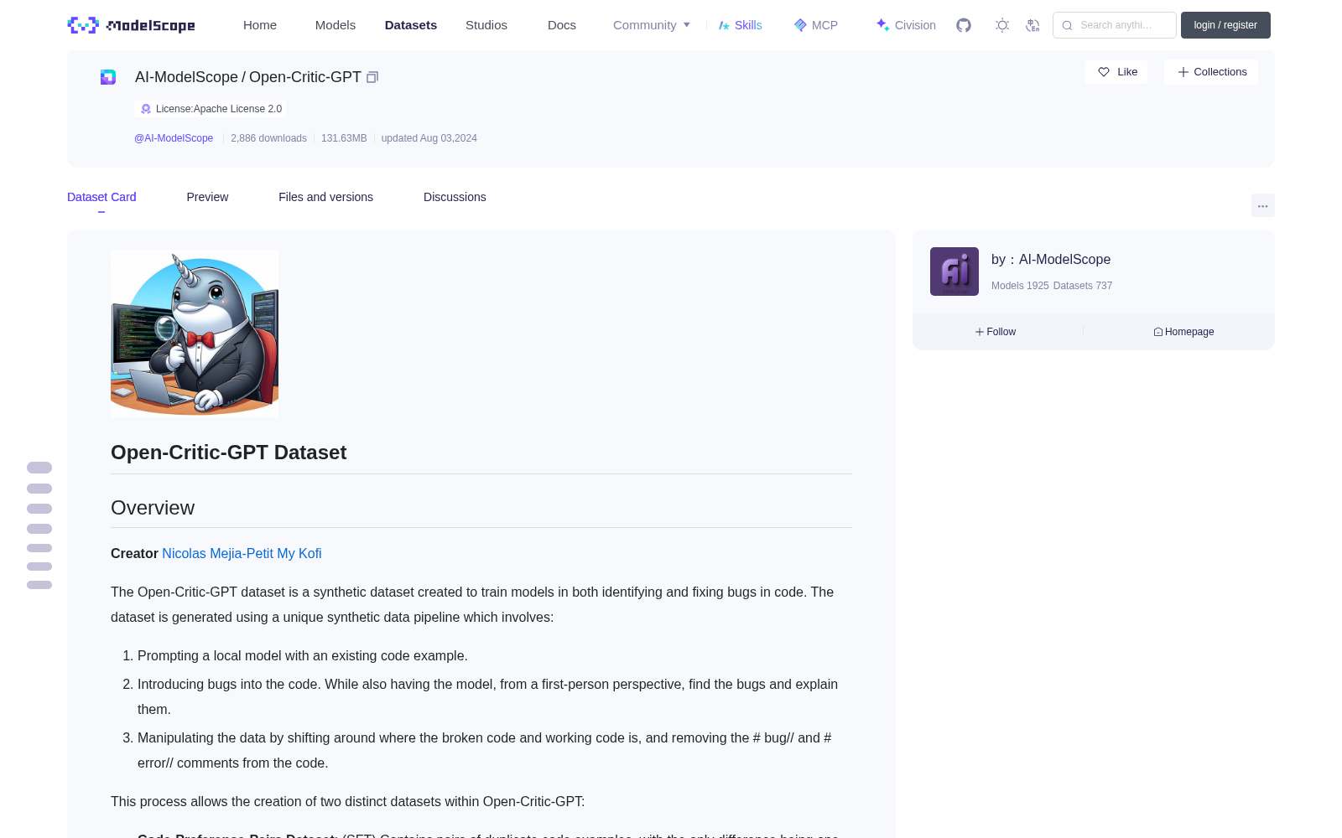Click the dataset icon beside AI-ModelScope title

pos(108,77)
